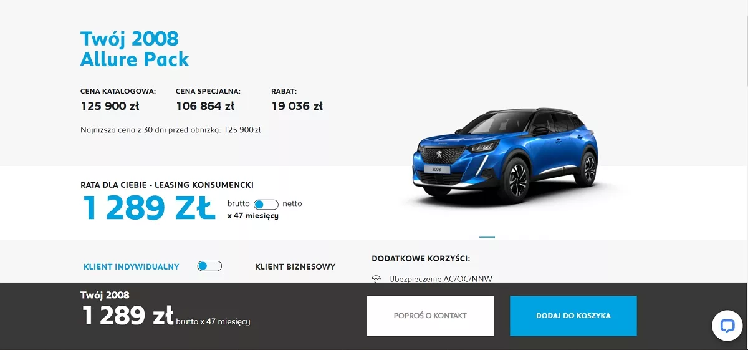Image resolution: width=748 pixels, height=350 pixels.
Task: Select the Klient Indywidualny option
Action: coord(132,266)
